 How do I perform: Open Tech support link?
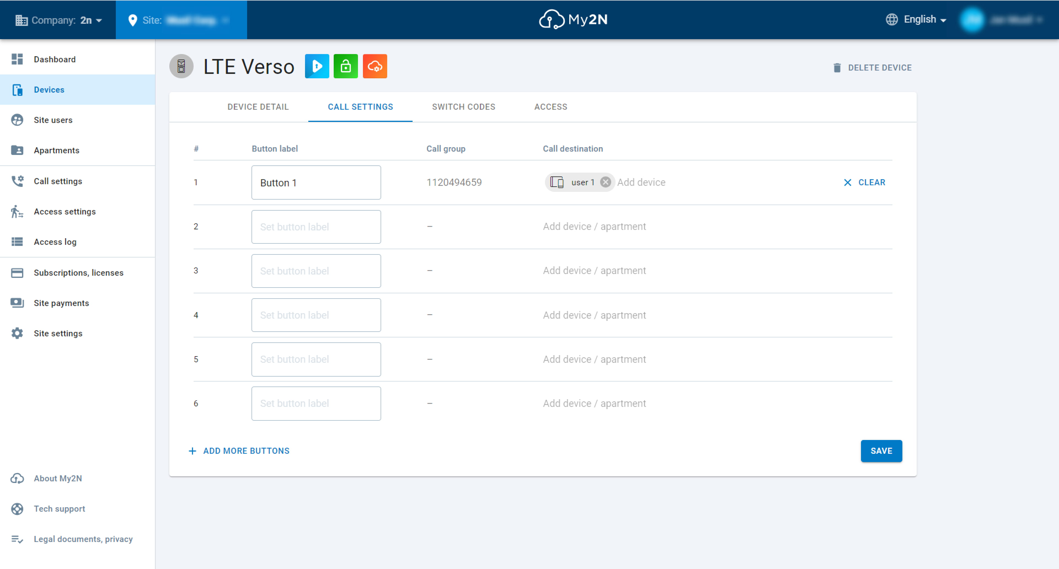pos(59,509)
